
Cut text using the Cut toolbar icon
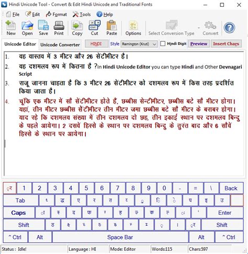tap(94, 28)
